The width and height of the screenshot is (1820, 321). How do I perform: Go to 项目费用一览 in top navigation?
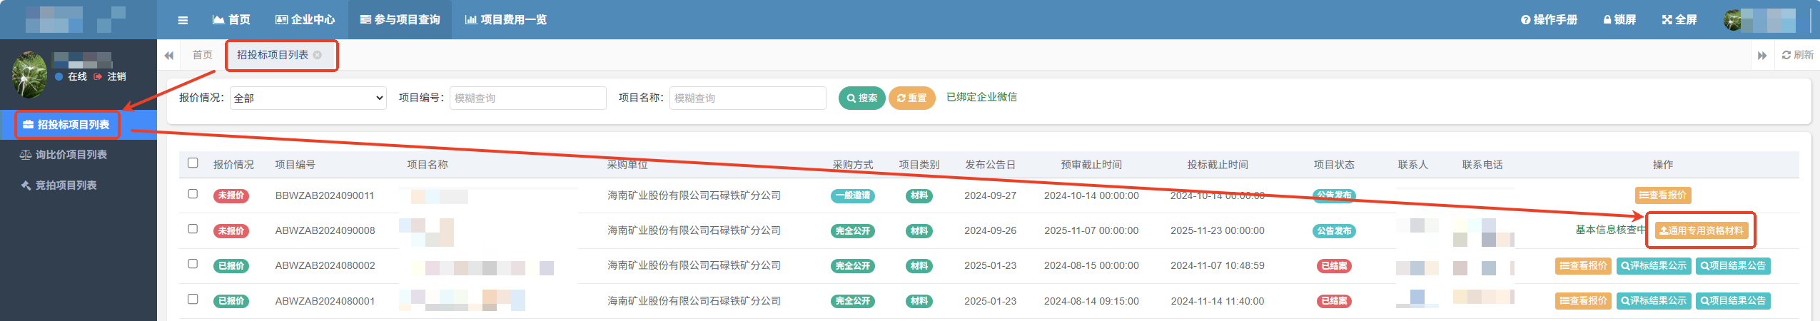pos(505,20)
